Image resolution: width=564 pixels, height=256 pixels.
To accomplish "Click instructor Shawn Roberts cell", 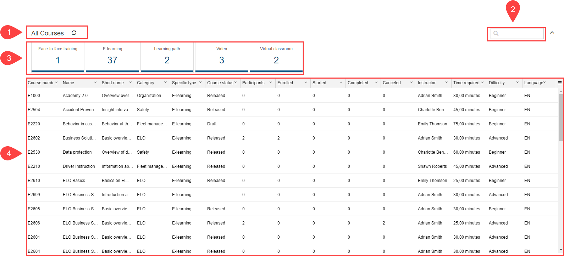I will click(432, 166).
